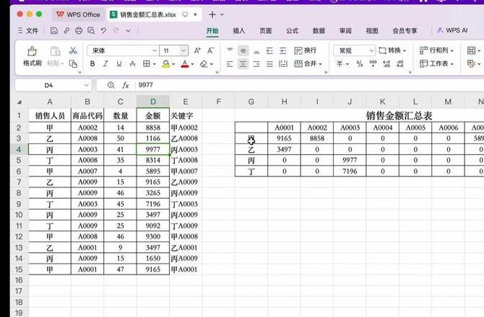Click the Name Box showing D4

tap(53, 85)
